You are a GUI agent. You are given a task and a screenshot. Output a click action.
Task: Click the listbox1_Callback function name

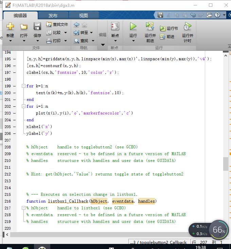point(68,201)
